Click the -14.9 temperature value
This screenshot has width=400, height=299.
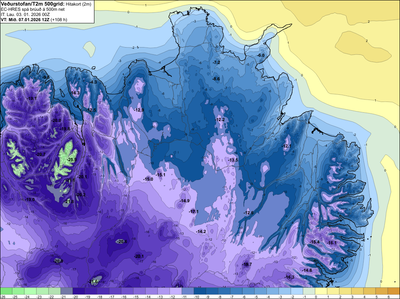[x=185, y=201]
